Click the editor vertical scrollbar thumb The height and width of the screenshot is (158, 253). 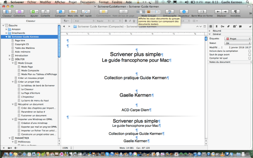pos(206,39)
